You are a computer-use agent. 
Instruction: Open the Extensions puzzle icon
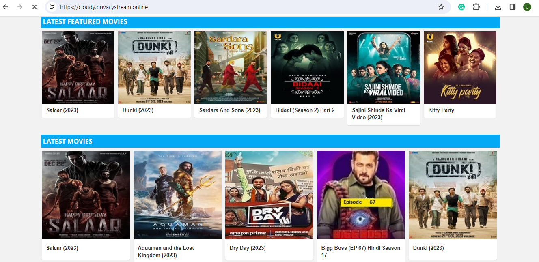point(476,7)
